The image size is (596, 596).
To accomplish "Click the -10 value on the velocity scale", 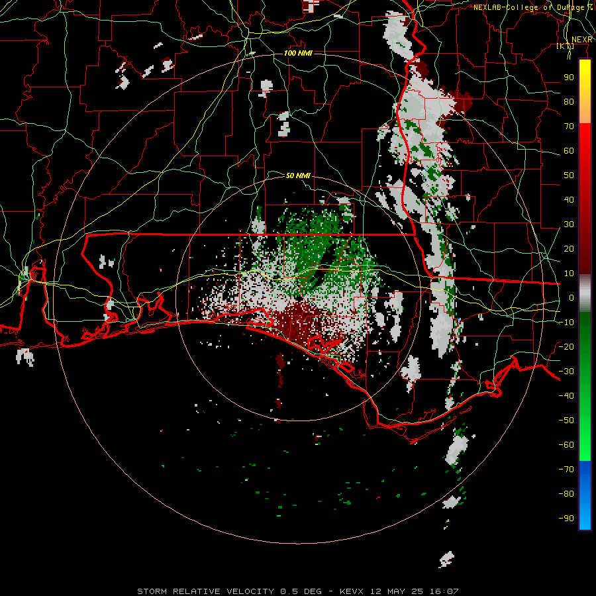I will 566,323.
